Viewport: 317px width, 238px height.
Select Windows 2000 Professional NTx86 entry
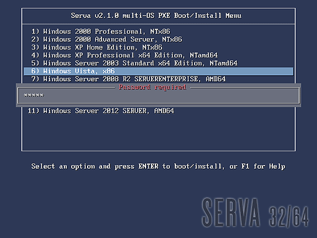pyautogui.click(x=101, y=31)
